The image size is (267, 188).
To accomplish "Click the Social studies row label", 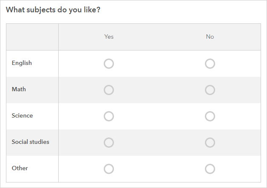I will coord(30,142).
